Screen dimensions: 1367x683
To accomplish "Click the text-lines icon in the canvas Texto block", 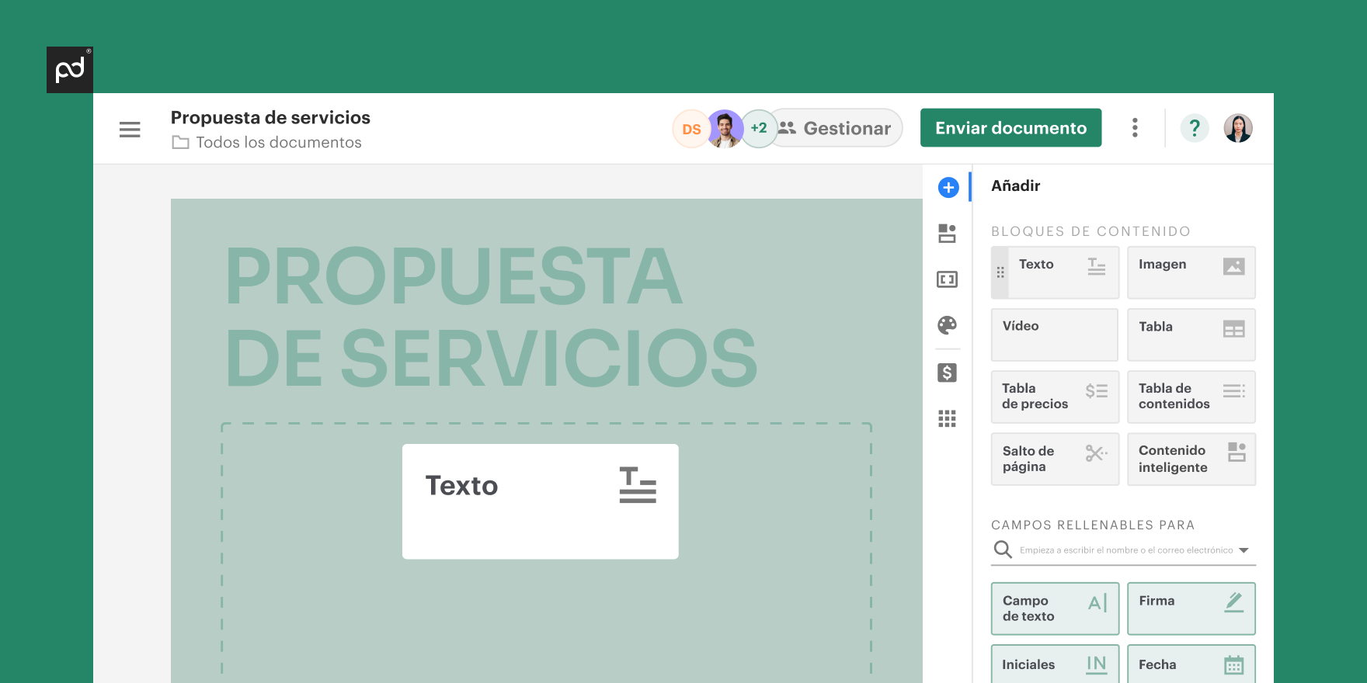I will (x=638, y=485).
